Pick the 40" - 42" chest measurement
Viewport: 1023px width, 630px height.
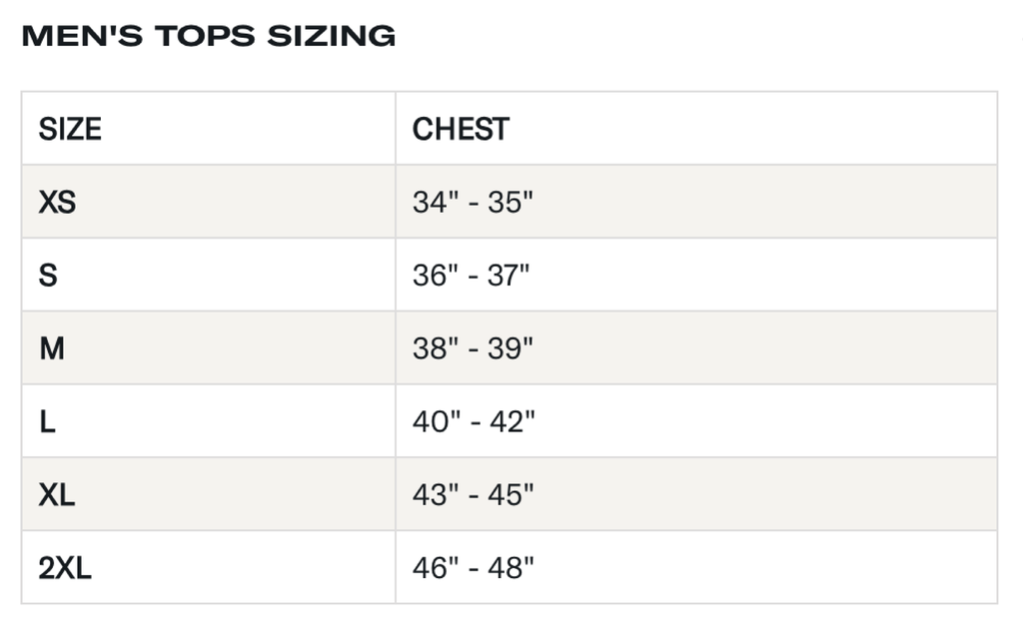point(474,422)
